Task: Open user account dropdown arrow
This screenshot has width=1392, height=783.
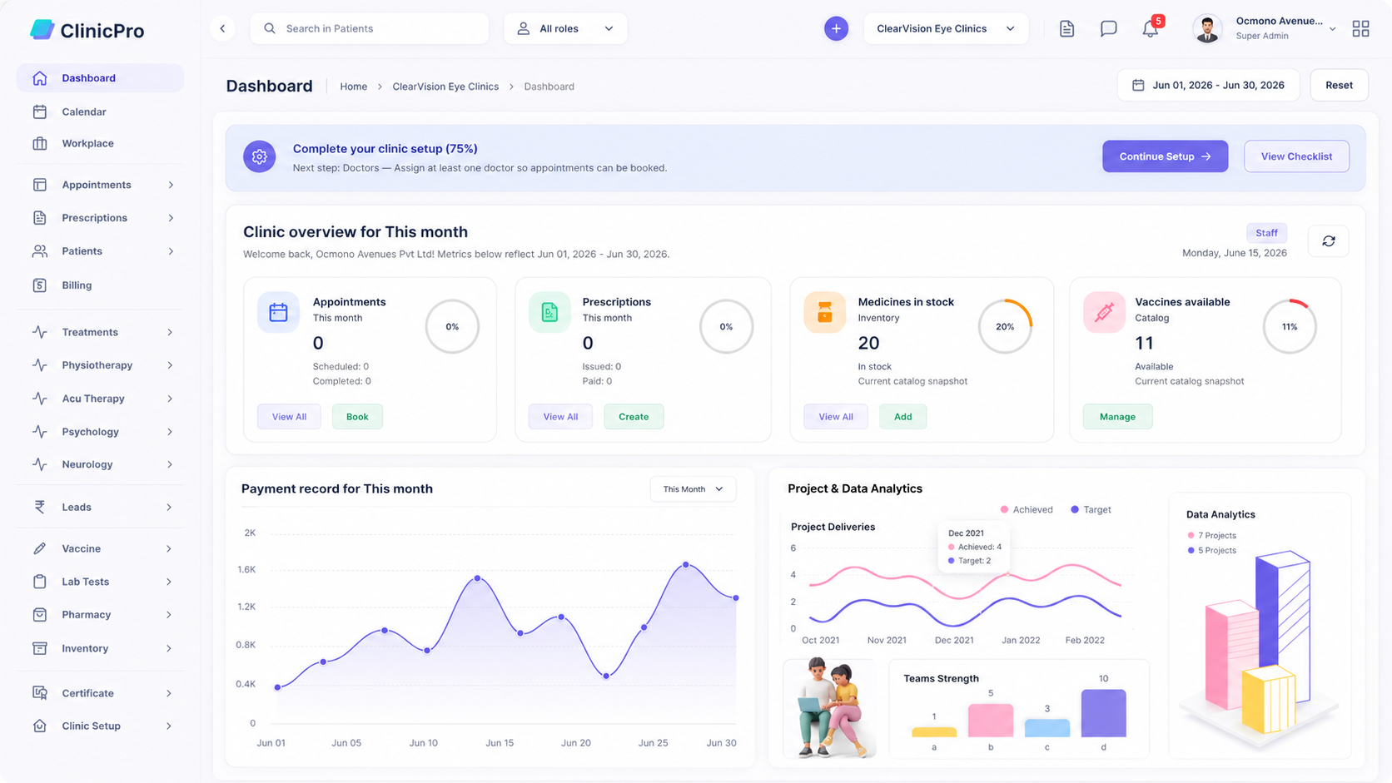Action: [x=1332, y=28]
